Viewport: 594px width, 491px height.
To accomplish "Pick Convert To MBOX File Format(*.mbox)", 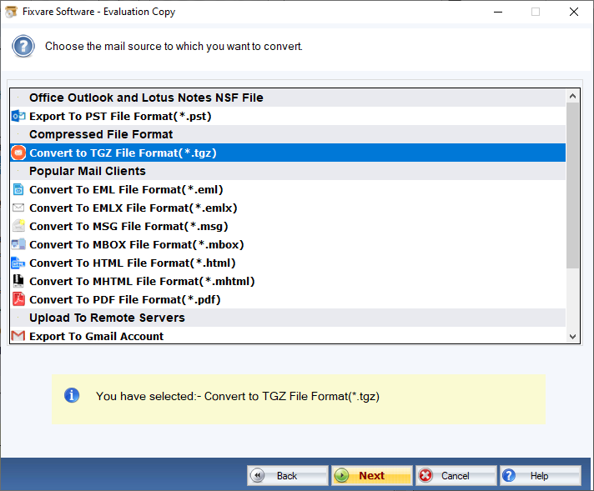I will pos(288,244).
